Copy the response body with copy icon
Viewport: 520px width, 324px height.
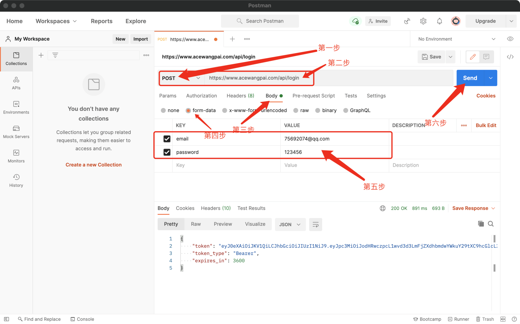click(x=481, y=224)
